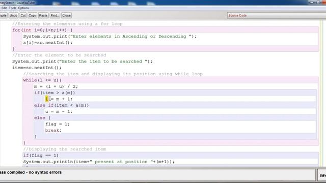Click the "break;" statement
The width and height of the screenshot is (326, 183).
(53, 130)
